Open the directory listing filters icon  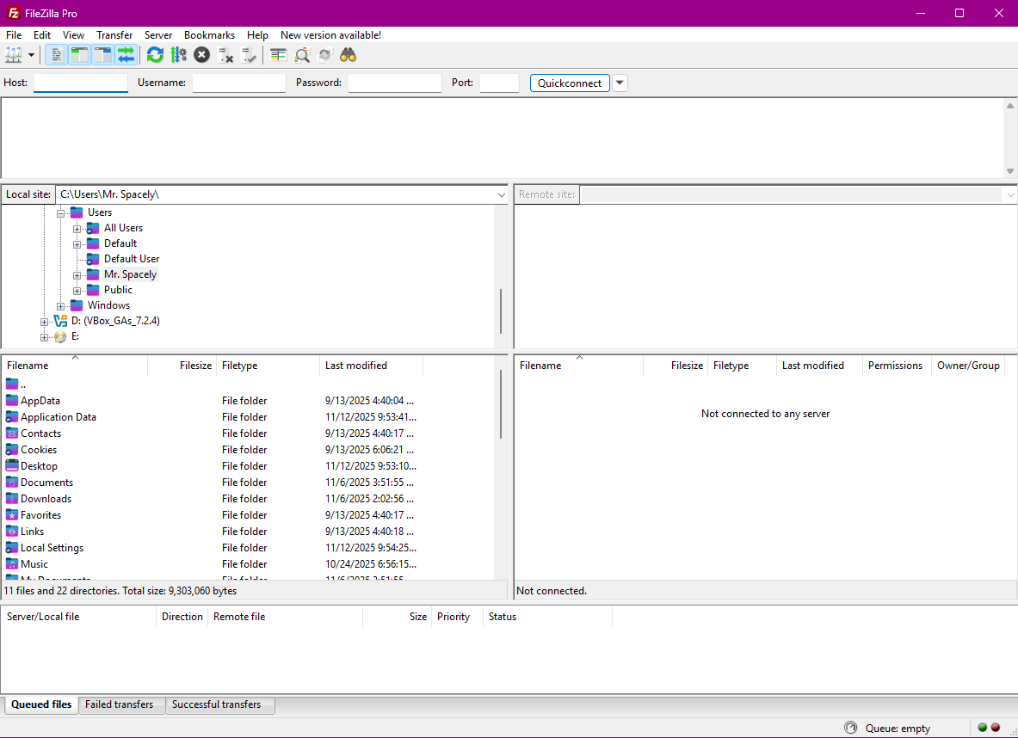click(278, 55)
